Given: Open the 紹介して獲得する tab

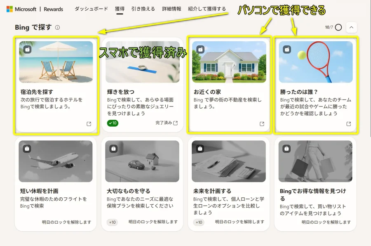Looking at the screenshot, I should coord(207,9).
